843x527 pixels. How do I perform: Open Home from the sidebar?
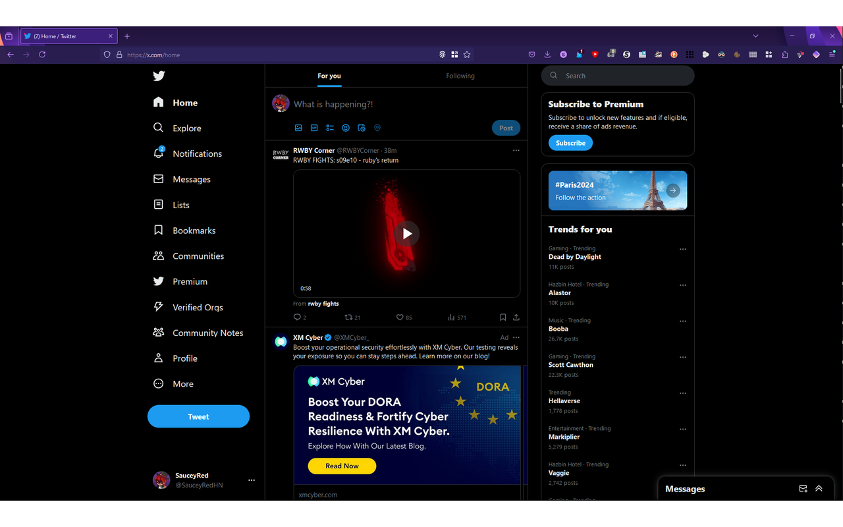pyautogui.click(x=176, y=103)
